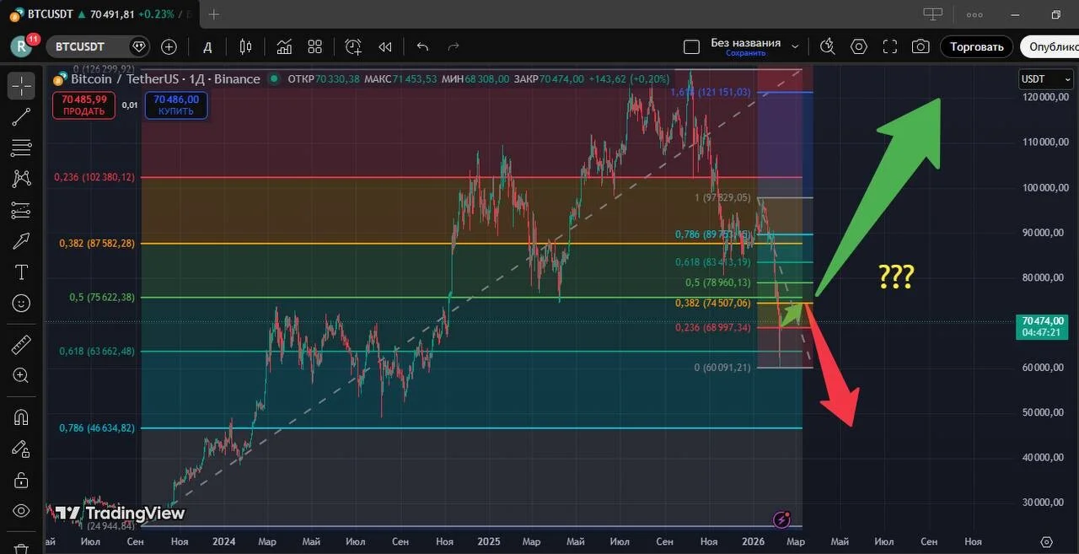Viewport: 1079px width, 554px height.
Task: Add a symbol to compare with plus icon
Action: [x=169, y=47]
